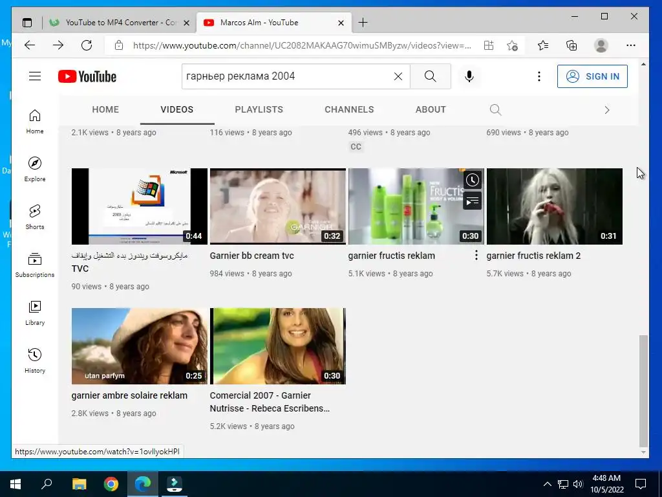Refresh the page in Edge
Viewport: 662px width, 497px height.
[87, 45]
